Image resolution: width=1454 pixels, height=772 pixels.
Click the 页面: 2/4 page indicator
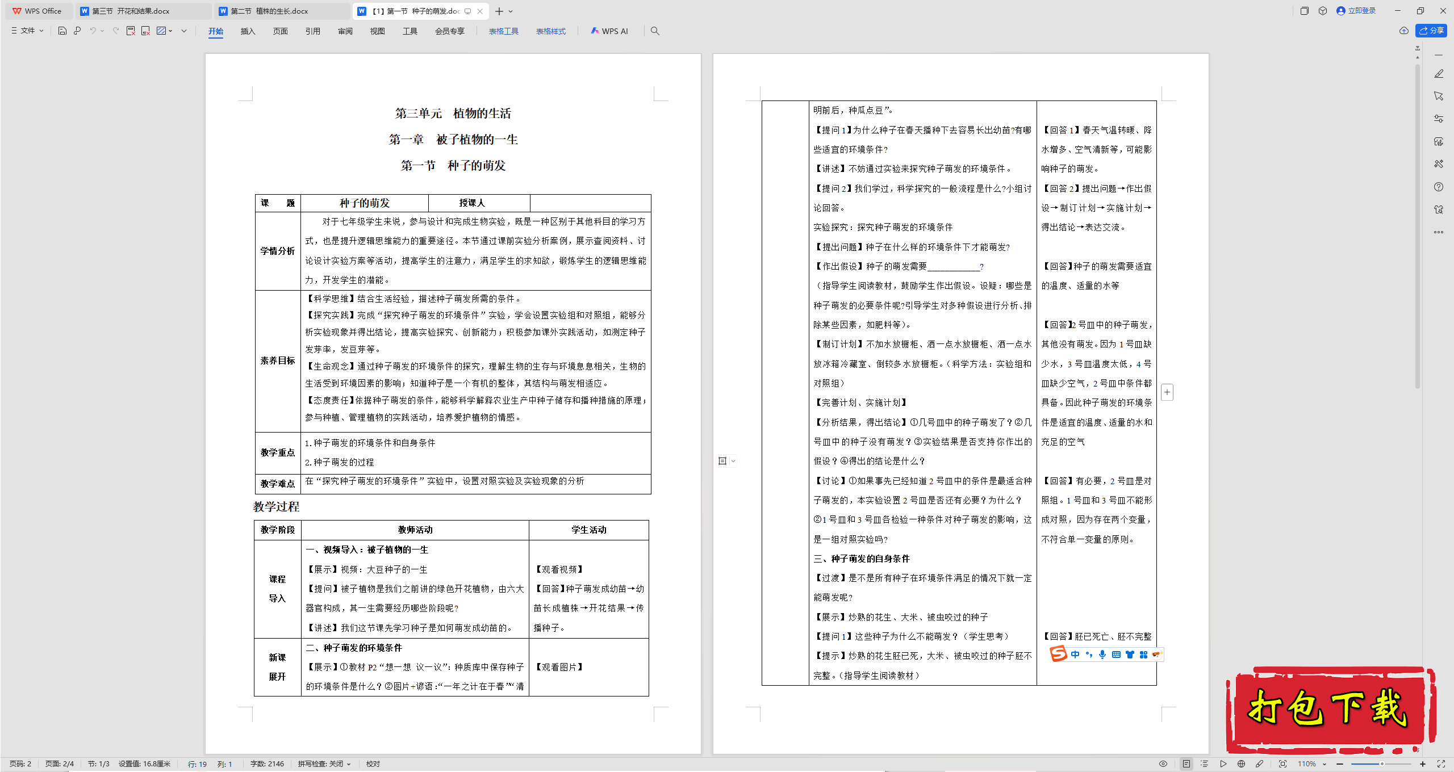(x=59, y=764)
